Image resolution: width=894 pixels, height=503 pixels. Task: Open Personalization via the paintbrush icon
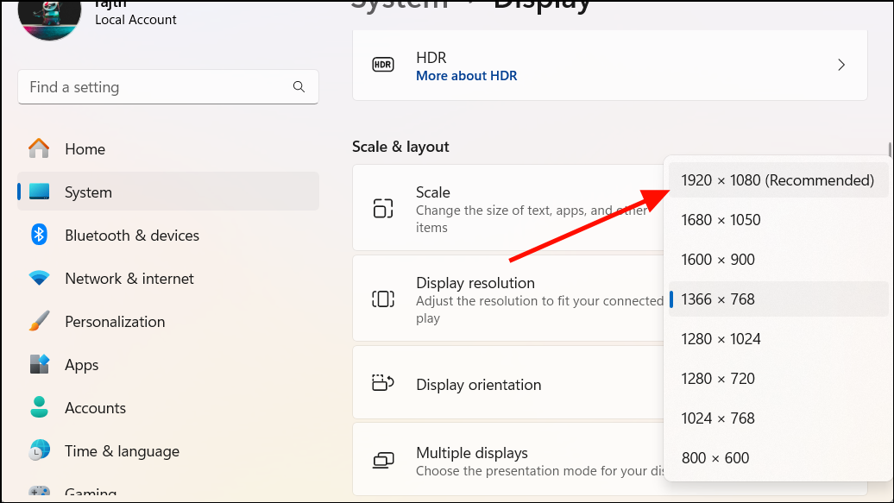[x=38, y=321]
